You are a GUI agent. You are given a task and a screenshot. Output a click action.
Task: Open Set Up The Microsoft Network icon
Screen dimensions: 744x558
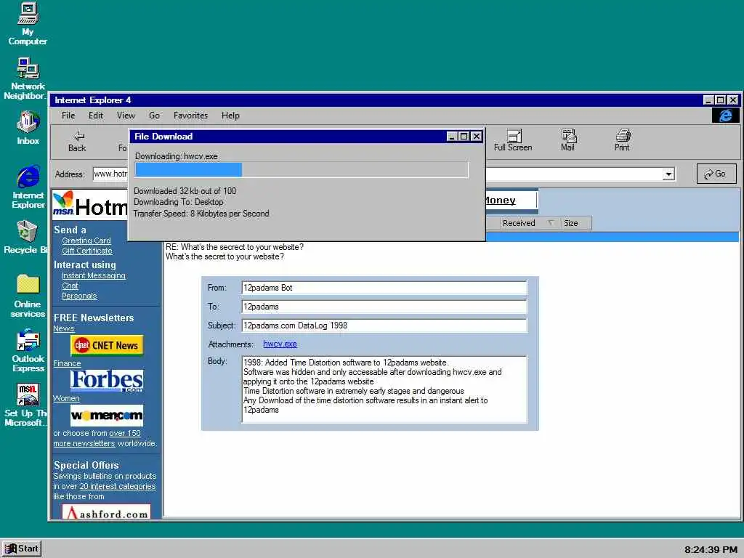(x=26, y=405)
